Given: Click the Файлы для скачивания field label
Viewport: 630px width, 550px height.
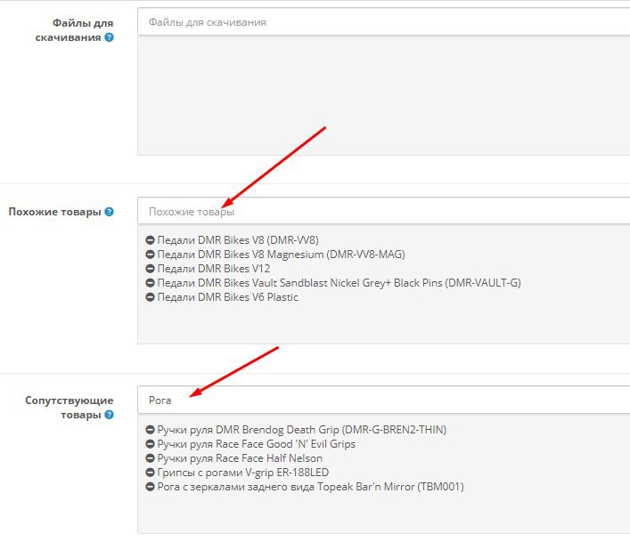Looking at the screenshot, I should (x=74, y=30).
